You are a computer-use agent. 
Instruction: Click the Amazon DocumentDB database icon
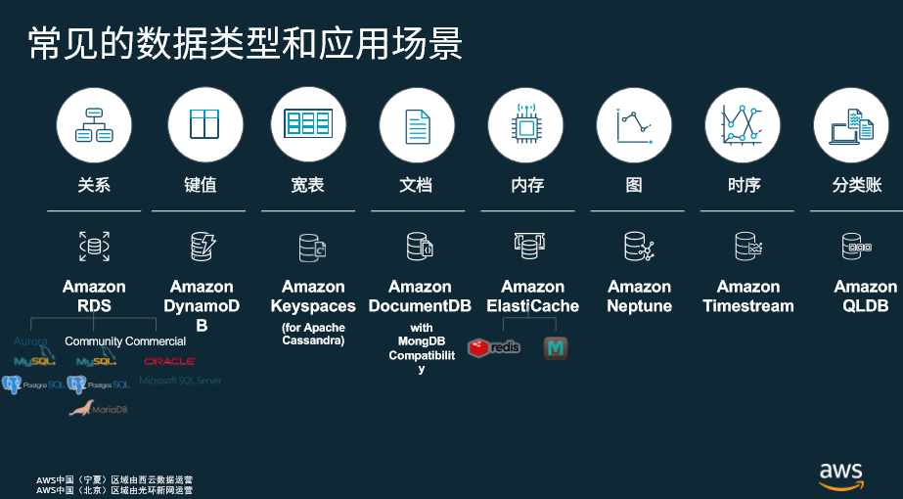[x=420, y=246]
